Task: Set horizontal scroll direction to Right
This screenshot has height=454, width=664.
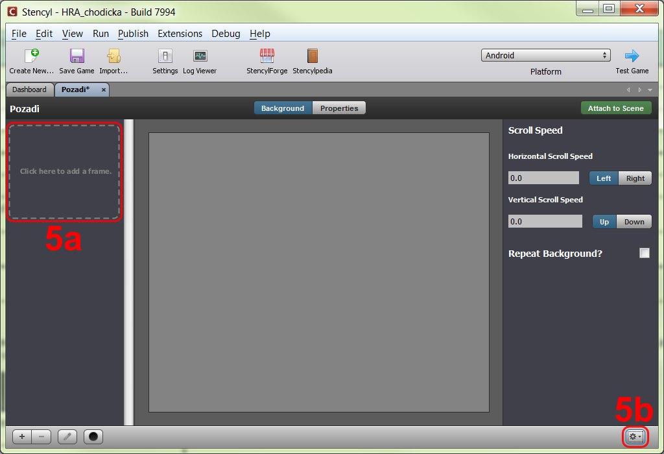Action: click(635, 178)
